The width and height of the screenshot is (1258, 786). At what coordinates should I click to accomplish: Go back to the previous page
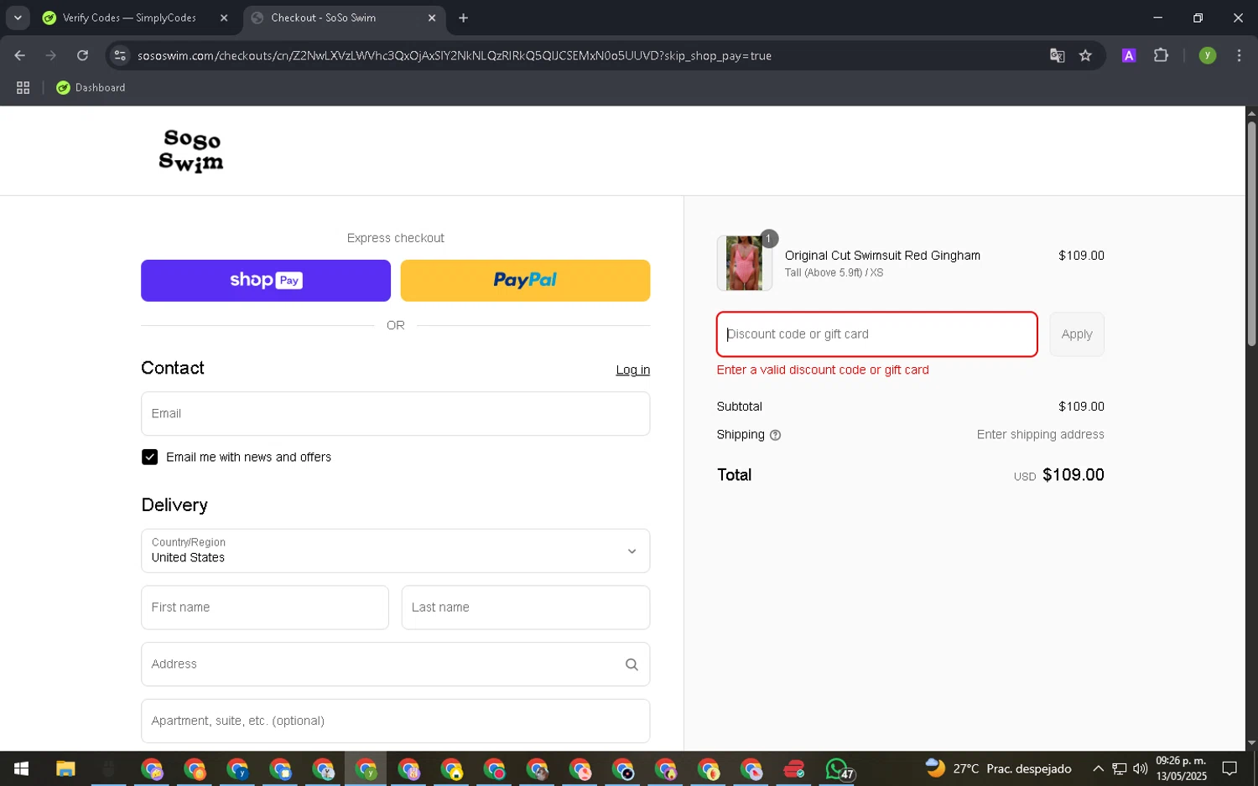point(20,55)
